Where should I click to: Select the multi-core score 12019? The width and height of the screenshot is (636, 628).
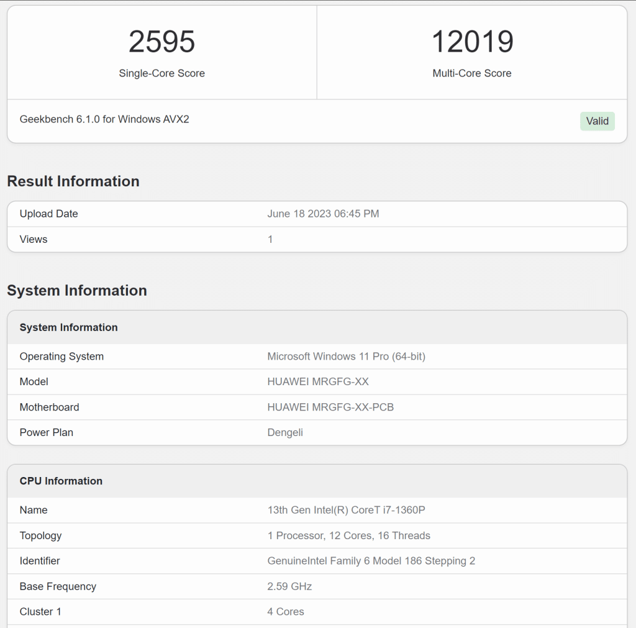[x=472, y=42]
